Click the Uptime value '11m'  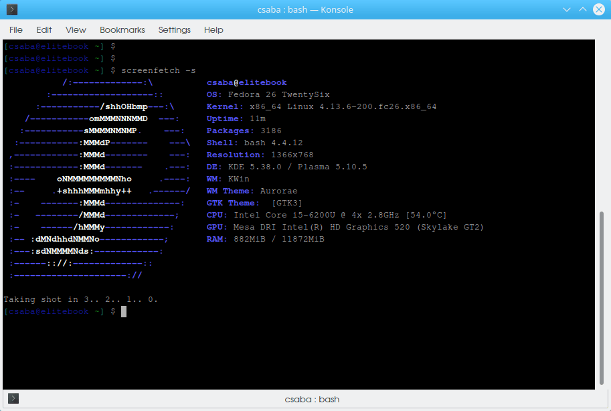point(258,118)
